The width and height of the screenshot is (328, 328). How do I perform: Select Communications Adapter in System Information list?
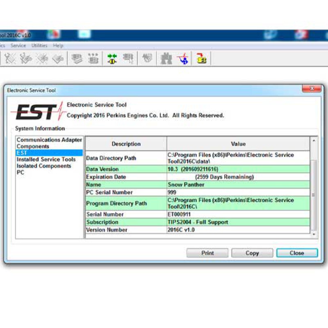[49, 140]
